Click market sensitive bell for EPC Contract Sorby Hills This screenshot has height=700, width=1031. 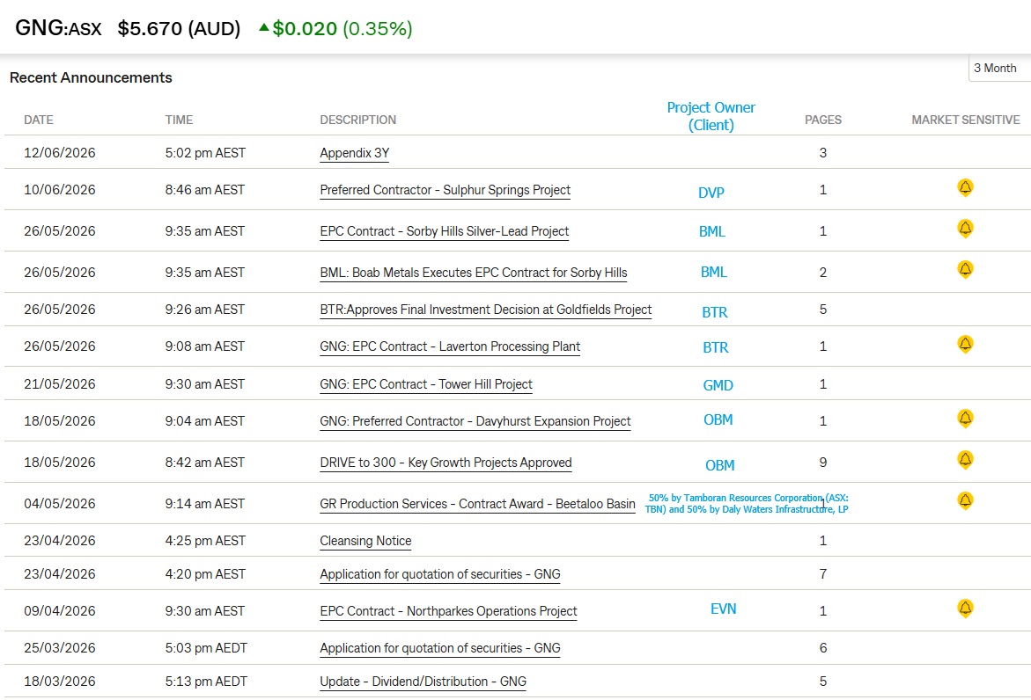pos(965,230)
